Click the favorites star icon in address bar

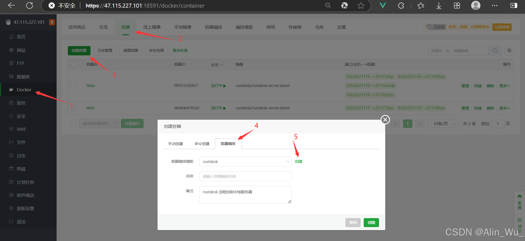361,5
